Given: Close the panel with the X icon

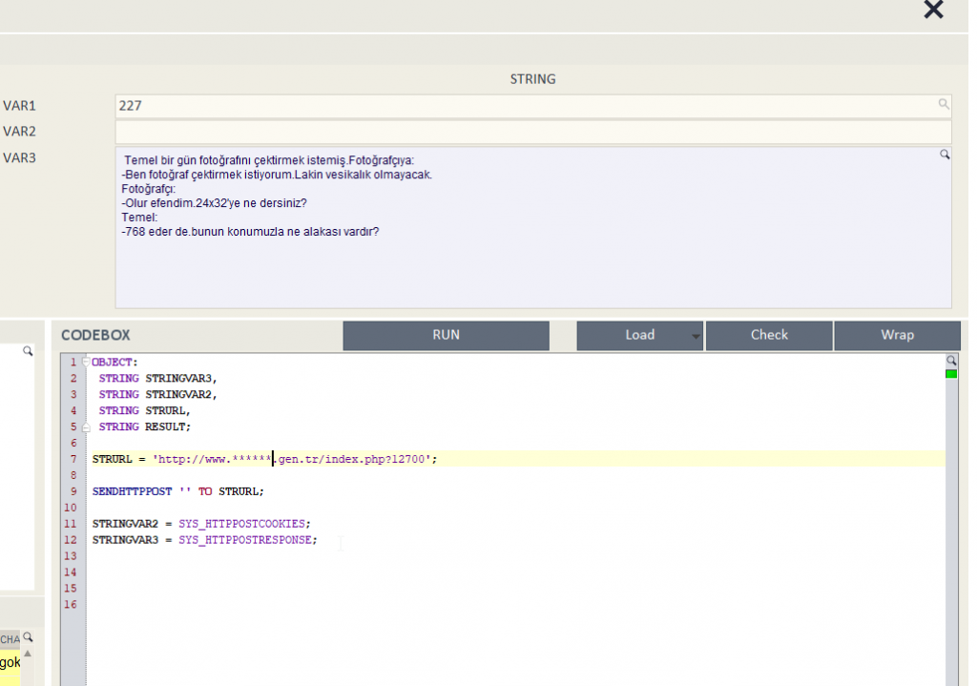Looking at the screenshot, I should (933, 10).
